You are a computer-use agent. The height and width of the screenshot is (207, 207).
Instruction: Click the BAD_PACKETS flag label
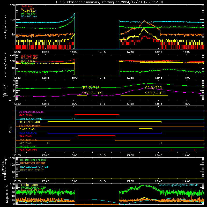click(28, 150)
